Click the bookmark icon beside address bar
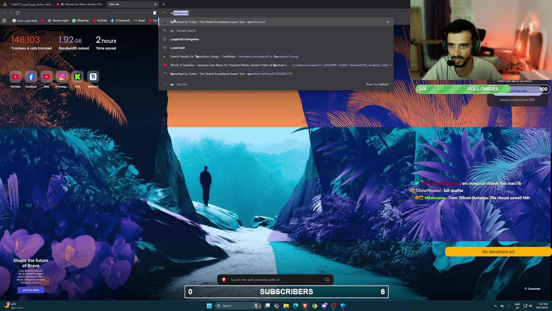Viewport: 552px width, 311px height. tap(154, 13)
